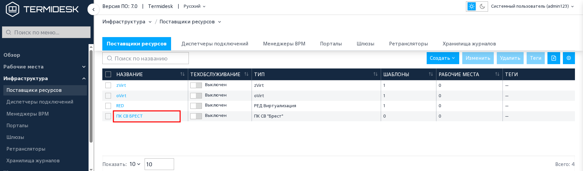The image size is (583, 171).
Task: Open the RED provider link
Action: pyautogui.click(x=120, y=106)
